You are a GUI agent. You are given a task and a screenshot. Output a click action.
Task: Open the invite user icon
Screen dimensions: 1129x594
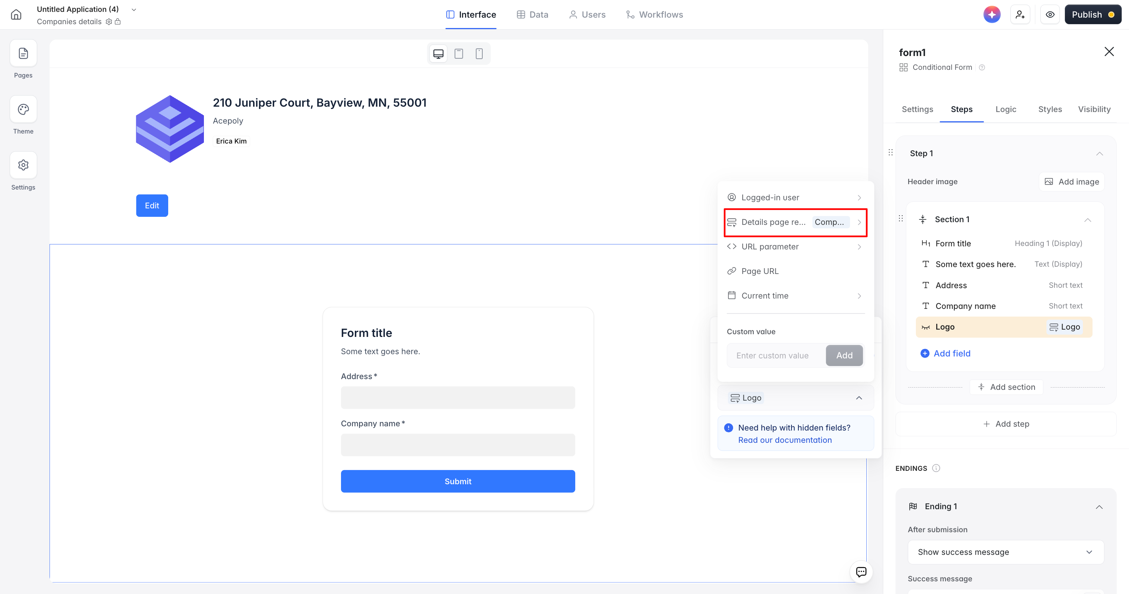coord(1020,15)
